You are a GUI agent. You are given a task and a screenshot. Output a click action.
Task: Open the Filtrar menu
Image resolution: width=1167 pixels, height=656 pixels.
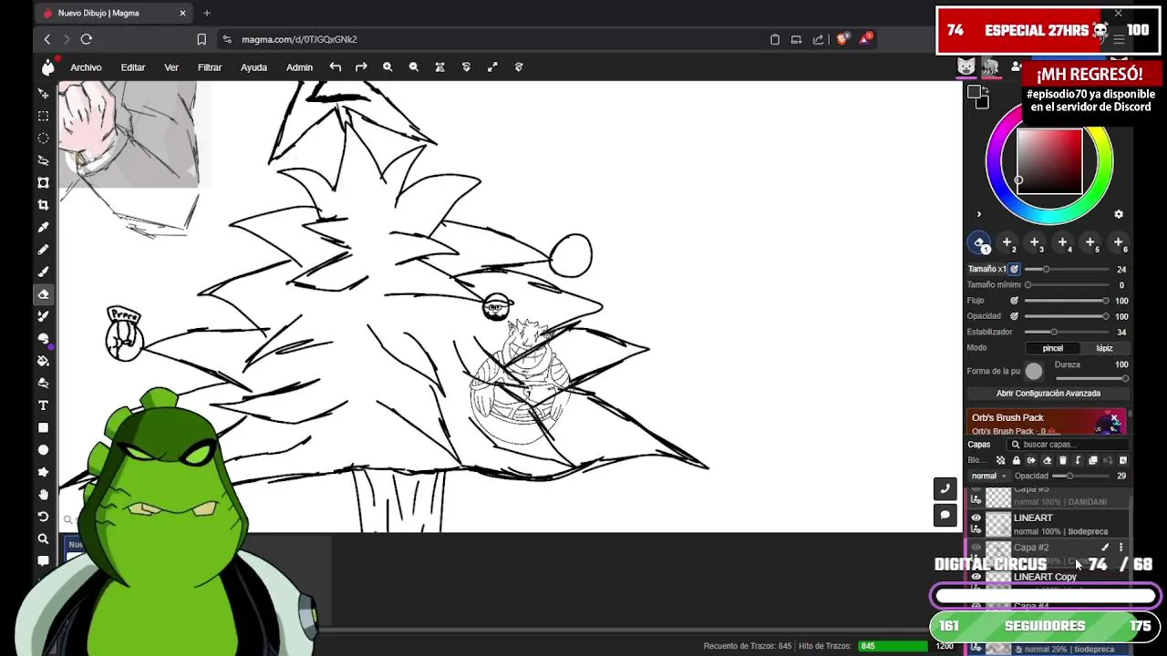coord(210,67)
